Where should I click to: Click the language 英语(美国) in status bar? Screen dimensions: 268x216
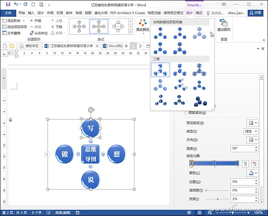tap(63, 213)
